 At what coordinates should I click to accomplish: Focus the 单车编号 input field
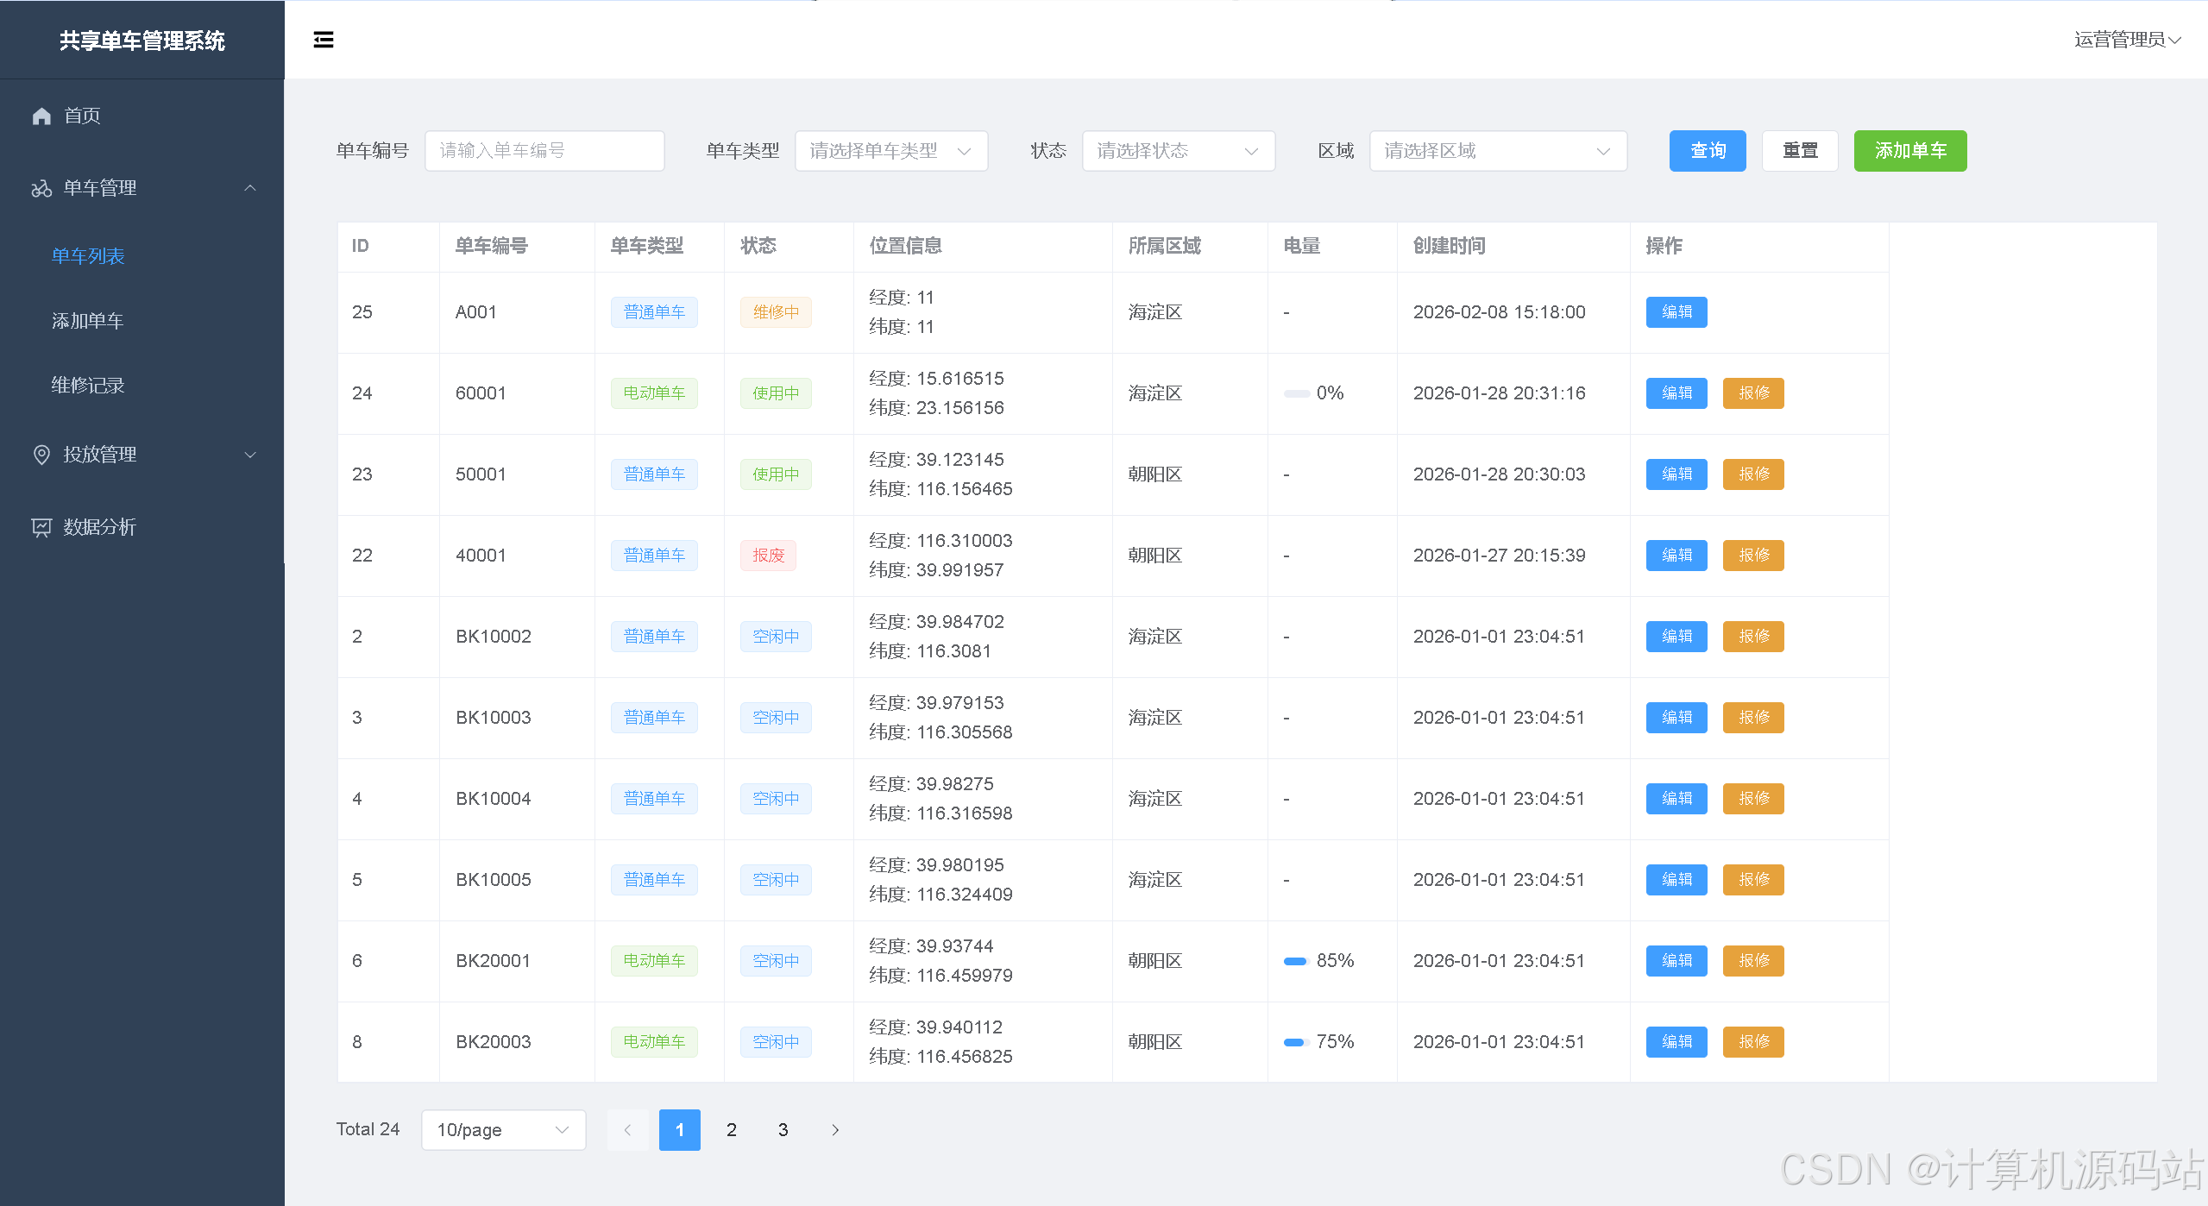click(544, 151)
